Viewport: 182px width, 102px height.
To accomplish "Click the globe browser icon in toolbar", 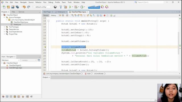I will click(x=55, y=7).
